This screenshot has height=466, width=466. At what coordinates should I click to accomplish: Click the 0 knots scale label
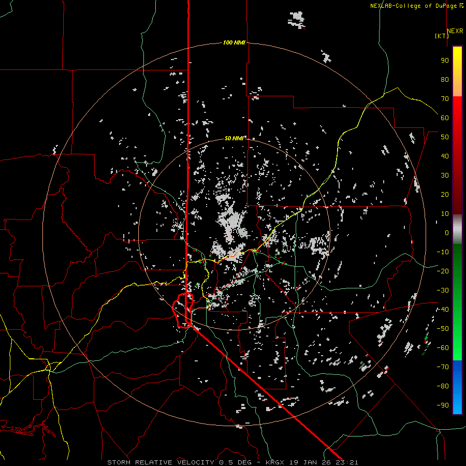(447, 233)
